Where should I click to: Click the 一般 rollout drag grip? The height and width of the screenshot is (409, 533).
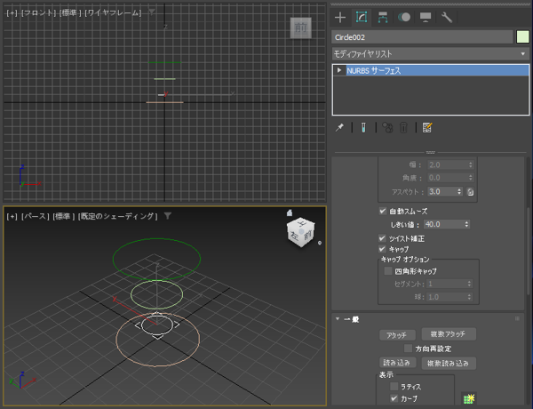[517, 319]
